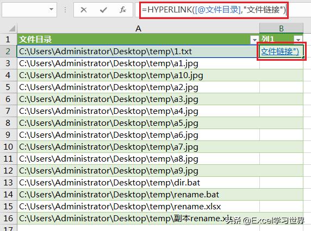Image resolution: width=311 pixels, height=231 pixels.
Task: Select row 7 header
Action: [8, 111]
